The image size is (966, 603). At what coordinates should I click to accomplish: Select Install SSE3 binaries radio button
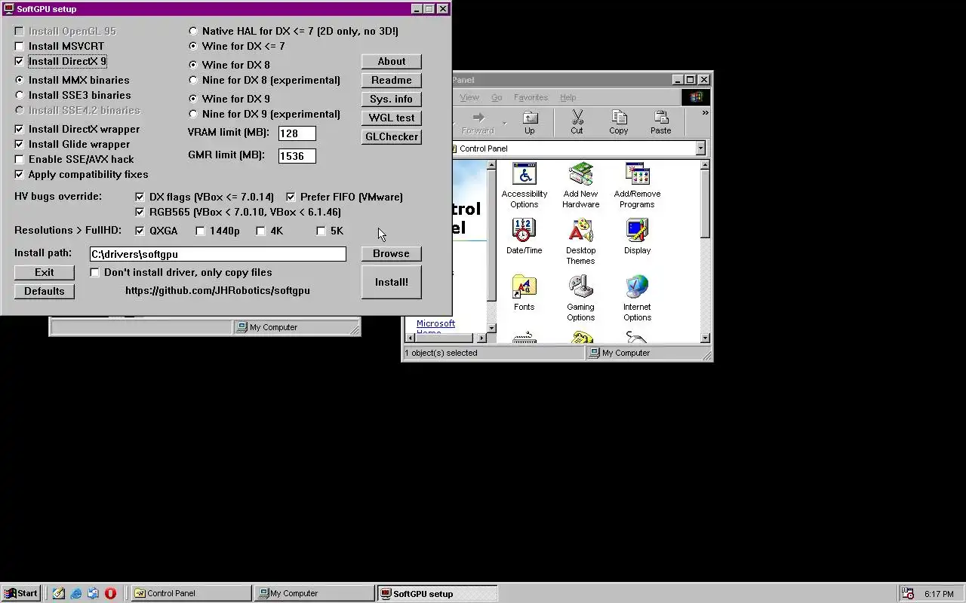[x=20, y=95]
